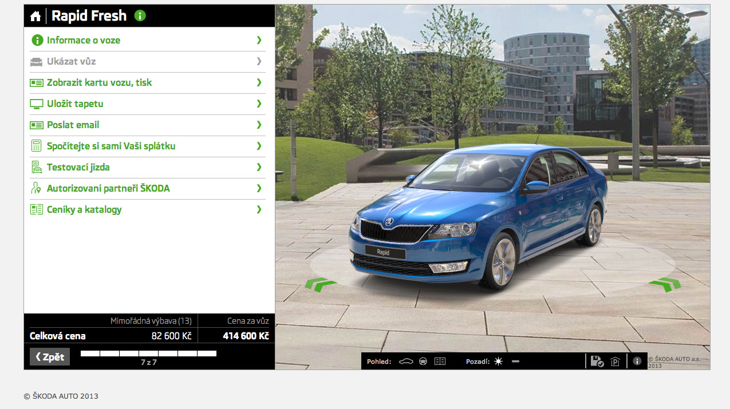Expand Informace o voze chevron
This screenshot has height=409, width=730.
click(259, 40)
